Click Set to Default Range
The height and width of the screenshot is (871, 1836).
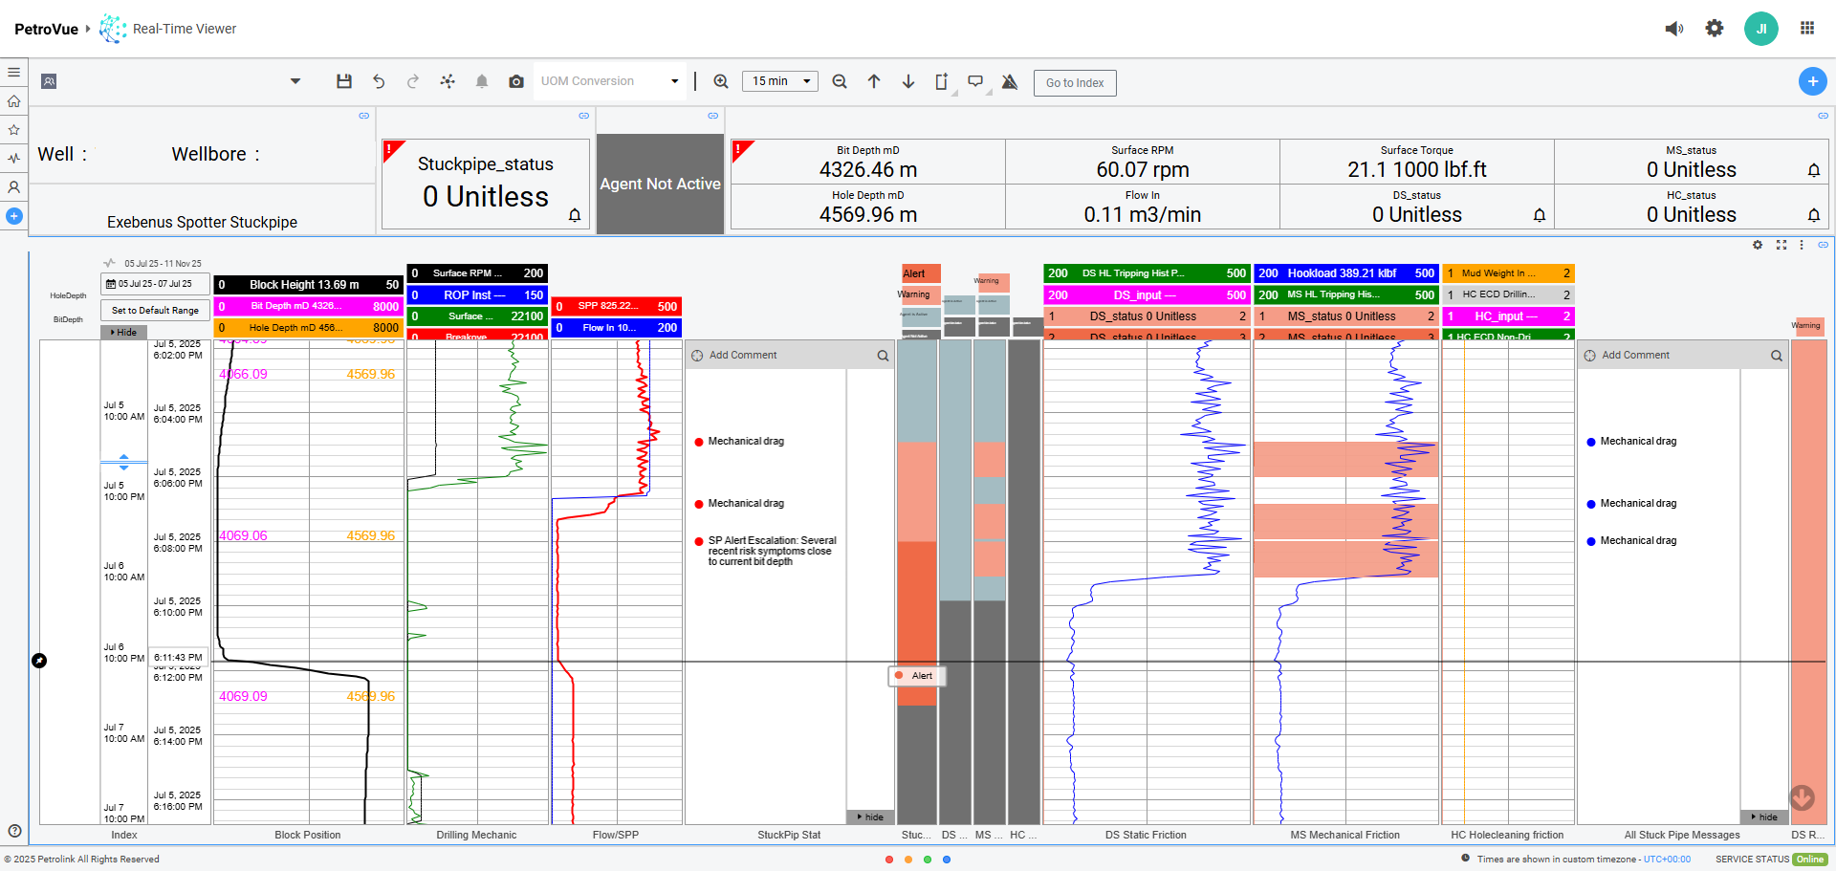pos(155,310)
